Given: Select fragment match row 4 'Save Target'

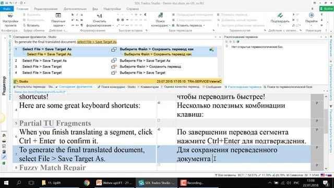Looking at the screenshot, I should click(115, 73).
